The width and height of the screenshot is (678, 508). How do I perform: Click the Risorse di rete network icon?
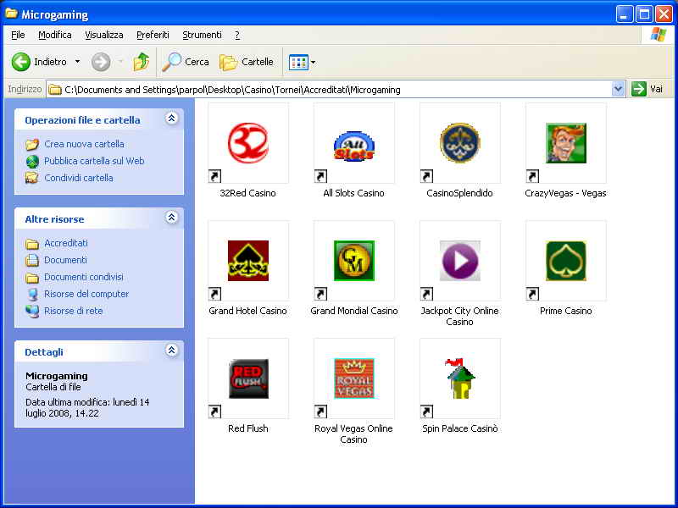coord(32,311)
